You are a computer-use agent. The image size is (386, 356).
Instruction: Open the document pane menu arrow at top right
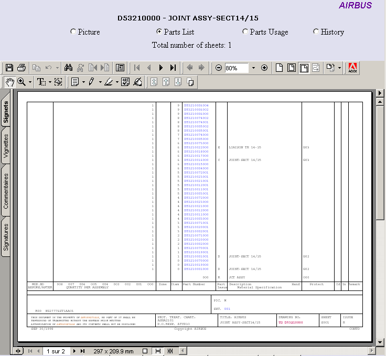[x=380, y=93]
